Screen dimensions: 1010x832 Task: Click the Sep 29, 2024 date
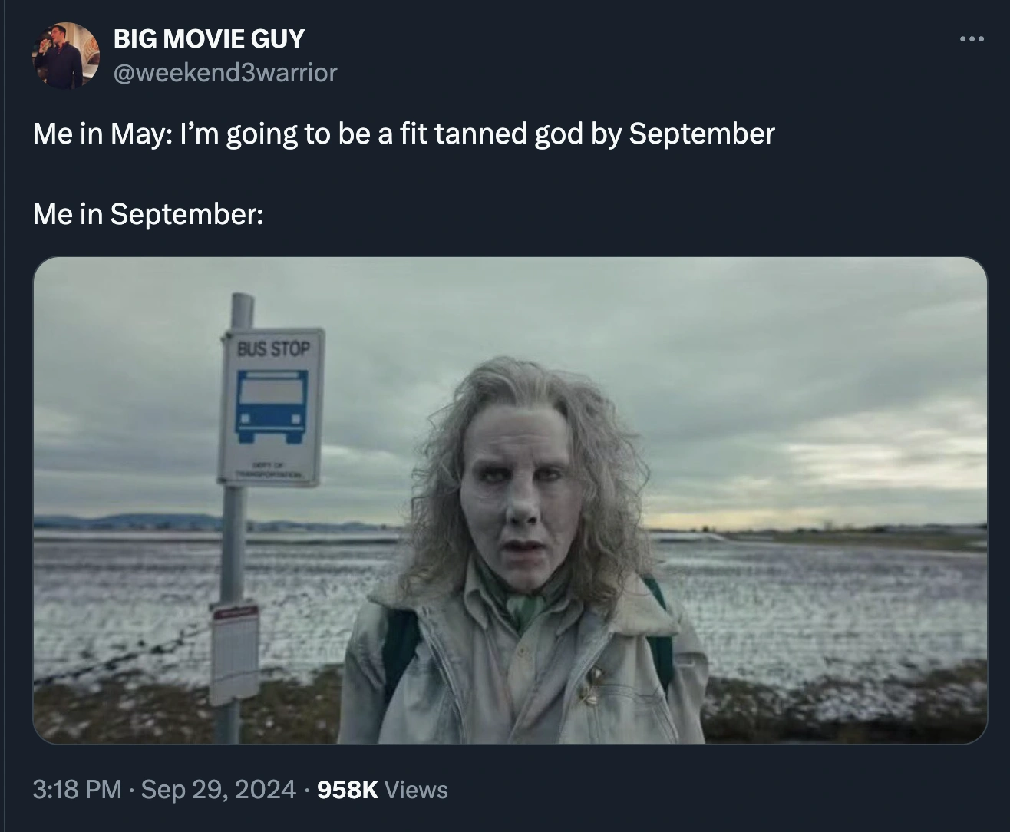219,789
